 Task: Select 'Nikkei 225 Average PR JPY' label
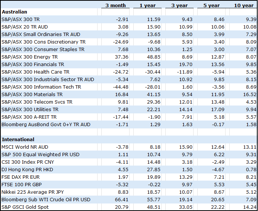pyautogui.click(x=32, y=192)
